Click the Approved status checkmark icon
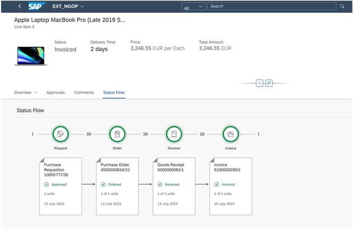 click(x=46, y=184)
